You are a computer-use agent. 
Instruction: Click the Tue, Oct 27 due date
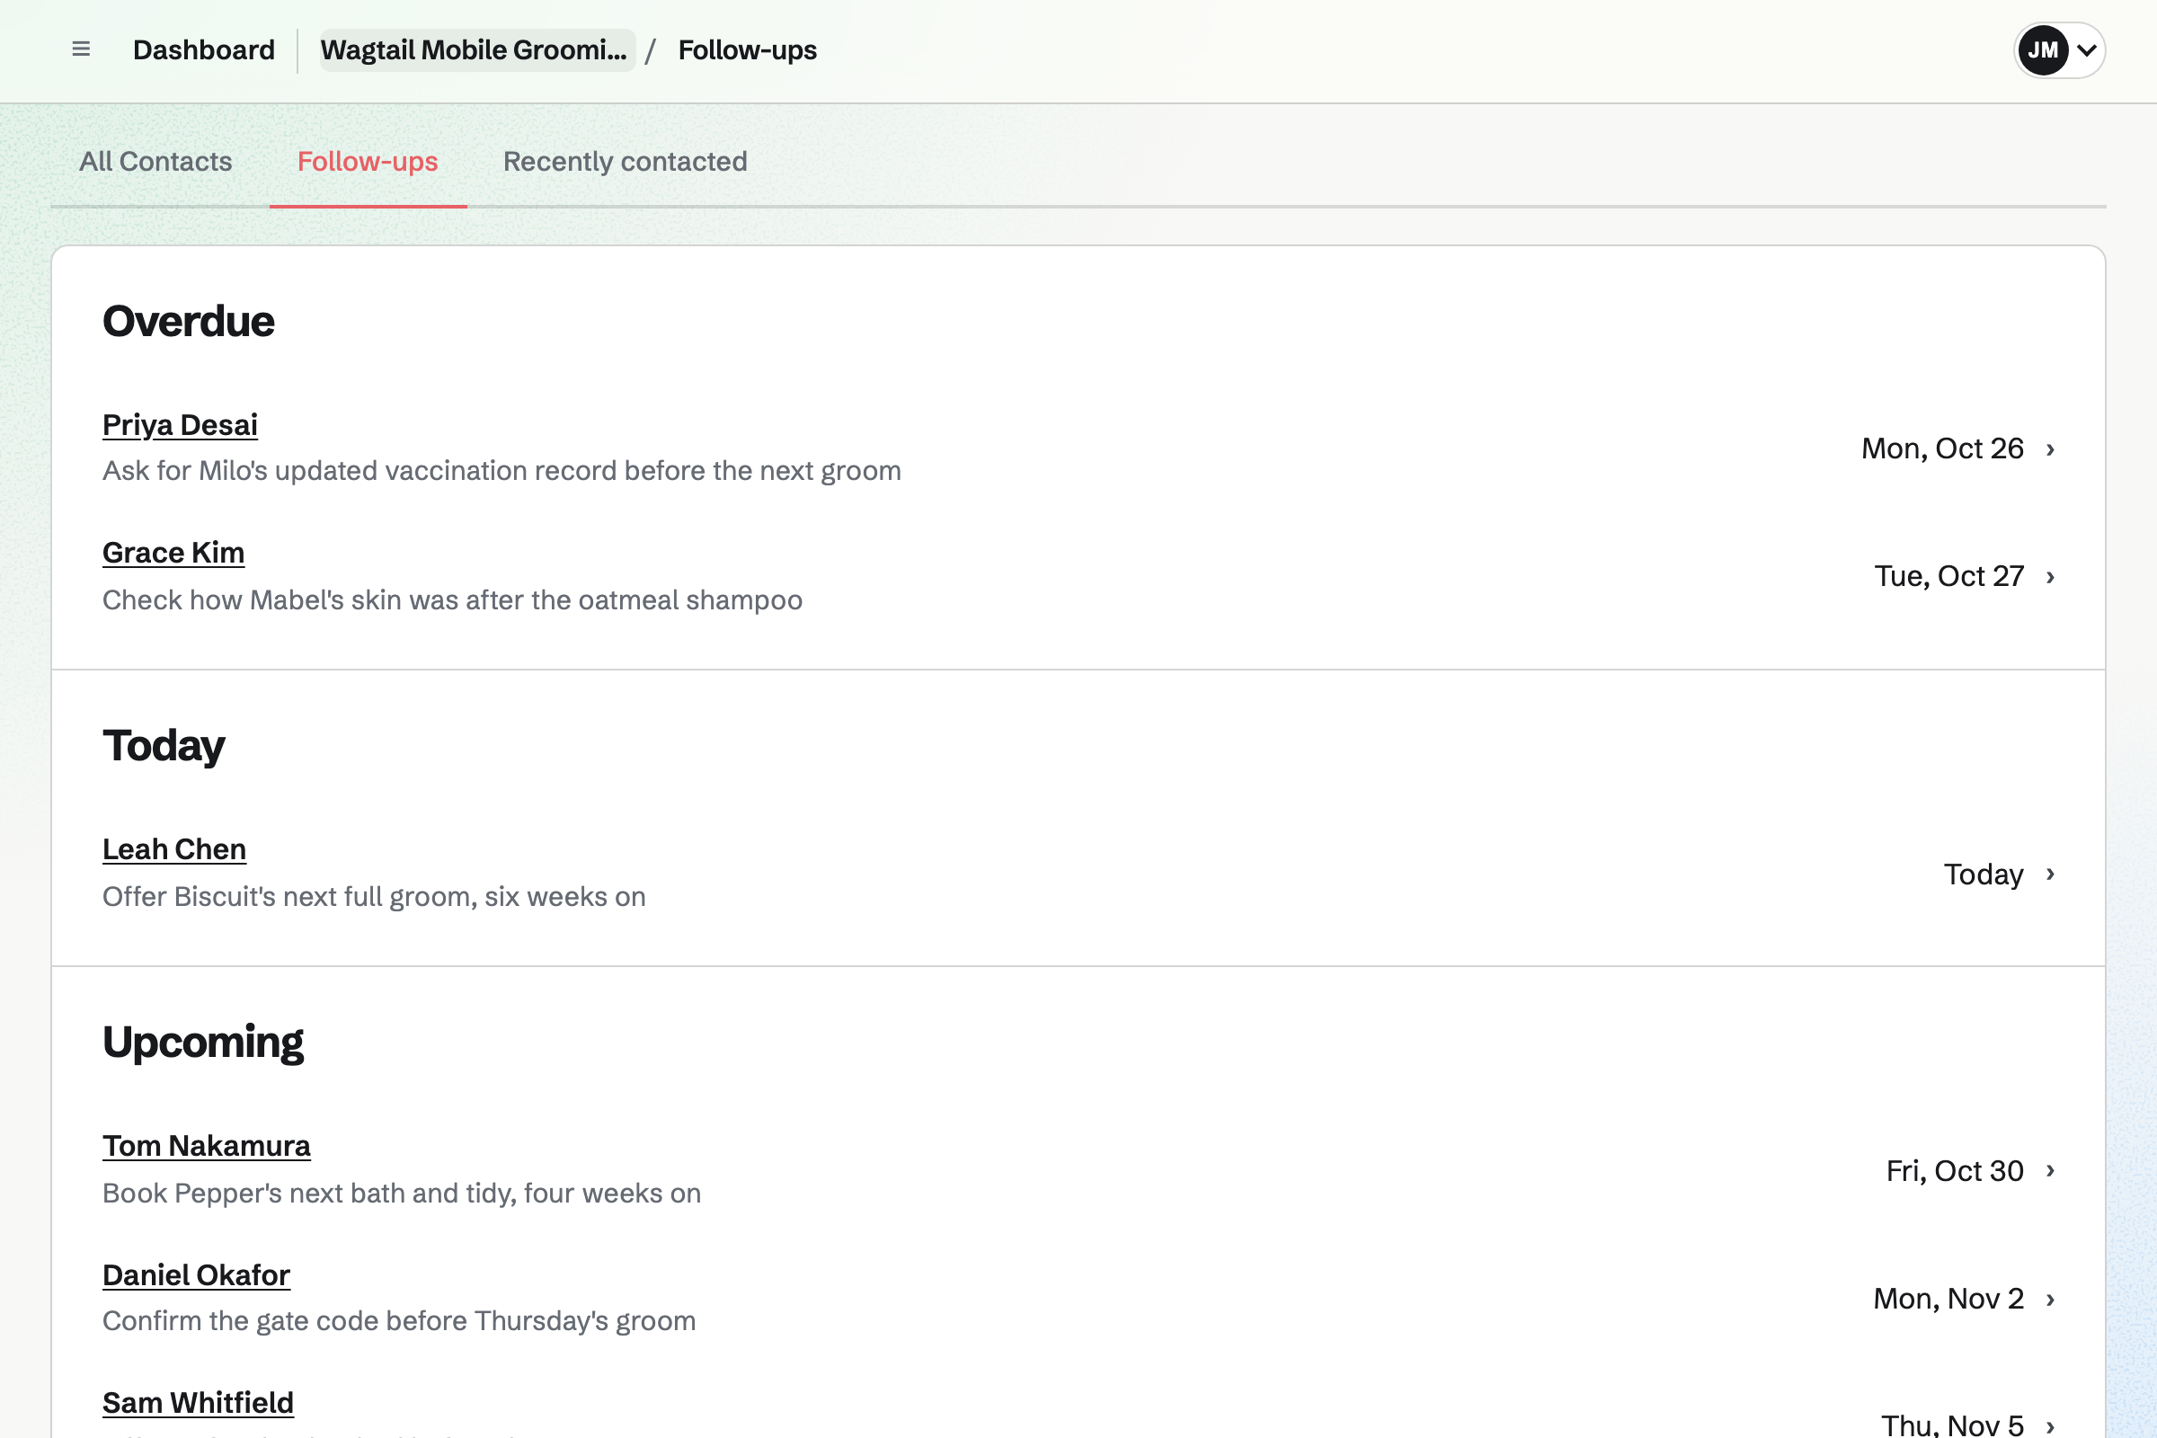pos(1948,576)
